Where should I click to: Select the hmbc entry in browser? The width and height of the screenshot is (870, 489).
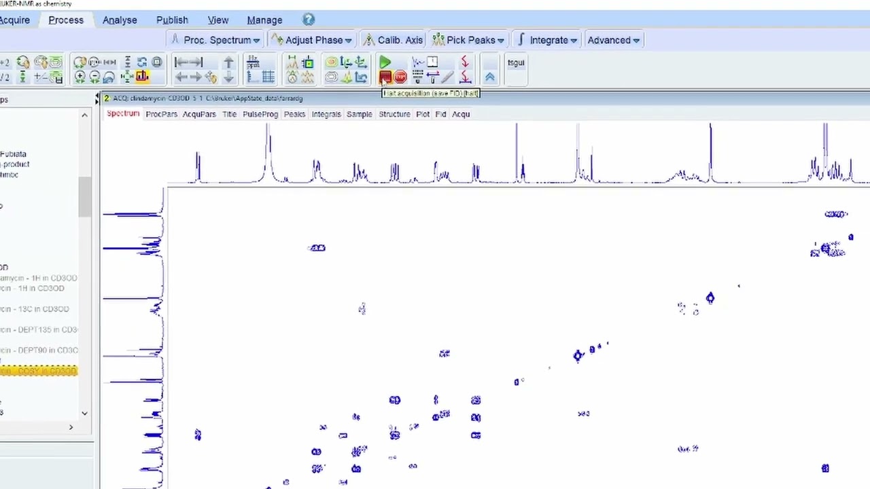(10, 175)
